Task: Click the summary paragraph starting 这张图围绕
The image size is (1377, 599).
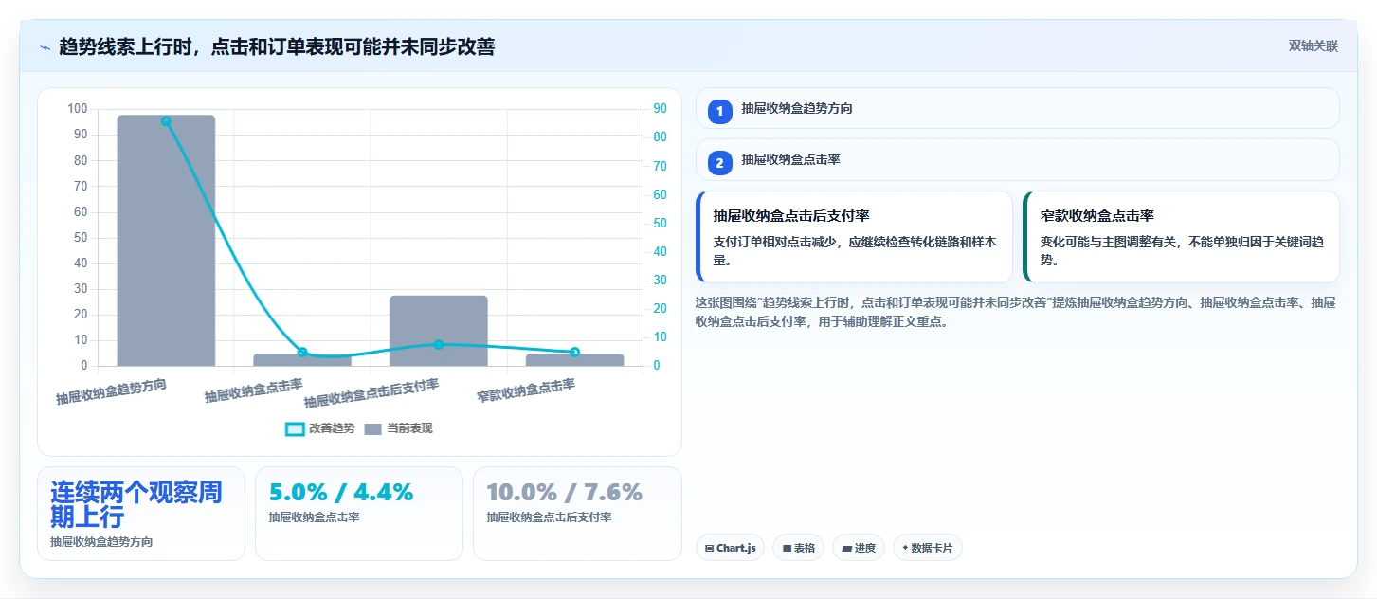Action: point(1016,312)
